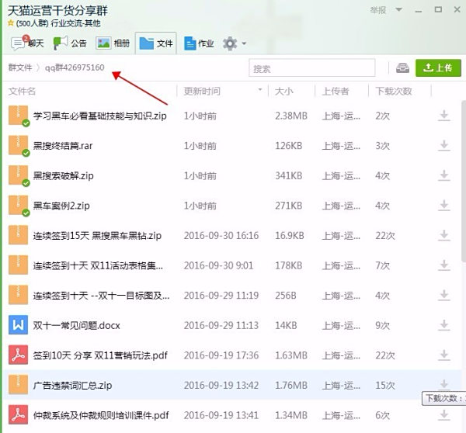Click the 2016-09-30 16:16 timestamp
This screenshot has width=466, height=433.
221,236
